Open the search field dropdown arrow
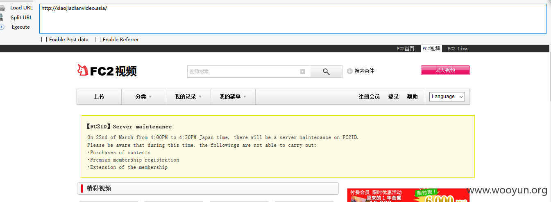The image size is (551, 202). coord(303,72)
